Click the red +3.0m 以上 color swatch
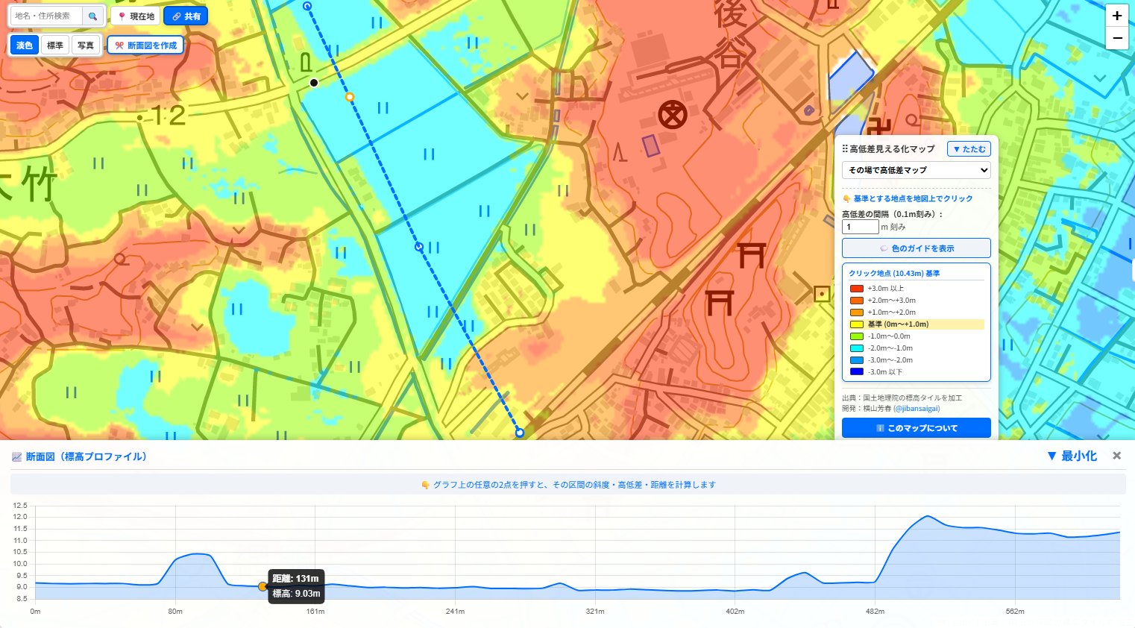This screenshot has width=1135, height=628. 857,289
